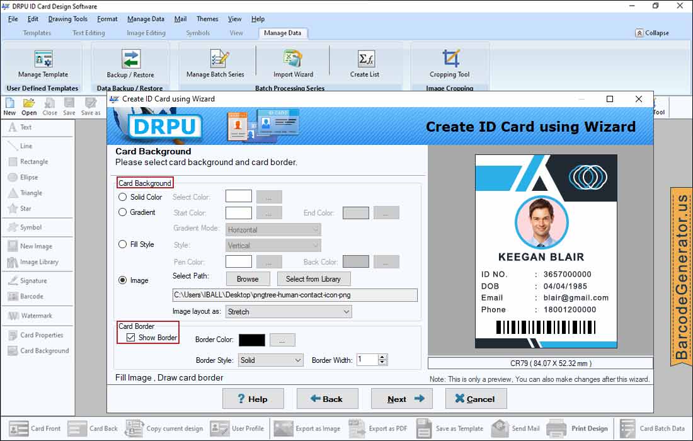Click the Solid Color select swatch
Screen dimensions: 693x441
pos(239,196)
